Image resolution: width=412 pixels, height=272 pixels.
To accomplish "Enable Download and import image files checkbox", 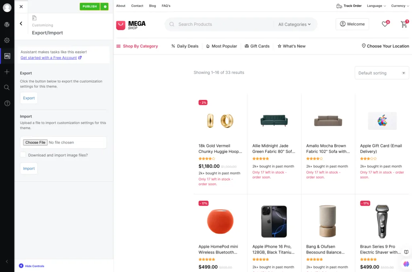I will click(x=23, y=155).
